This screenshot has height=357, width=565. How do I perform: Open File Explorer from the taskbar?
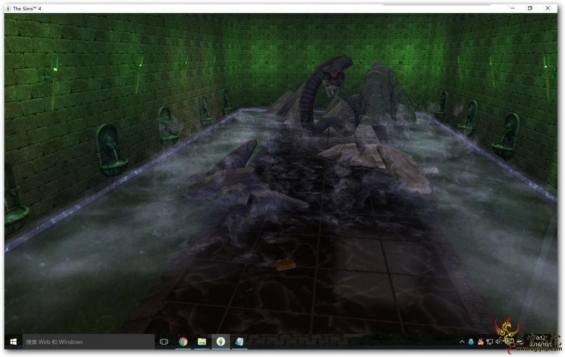tap(202, 342)
